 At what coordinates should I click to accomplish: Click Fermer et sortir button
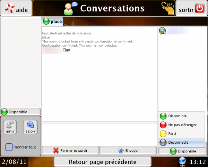[x=70, y=151]
